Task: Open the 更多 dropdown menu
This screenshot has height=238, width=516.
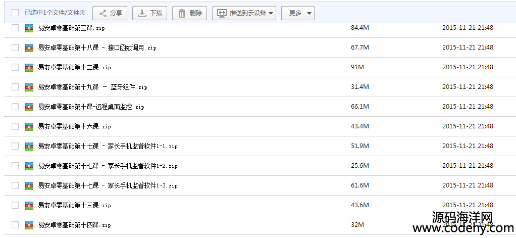Action: (298, 13)
